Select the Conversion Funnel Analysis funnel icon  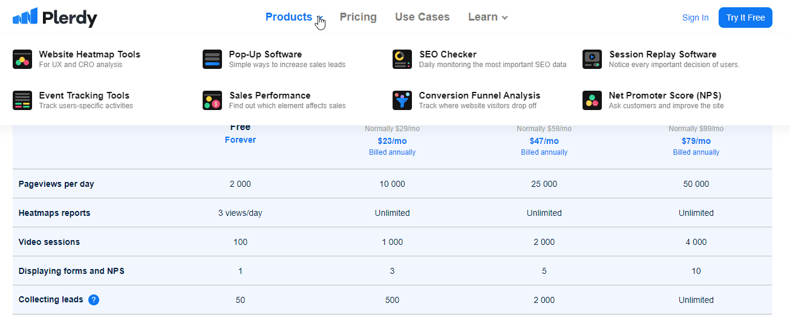(402, 100)
